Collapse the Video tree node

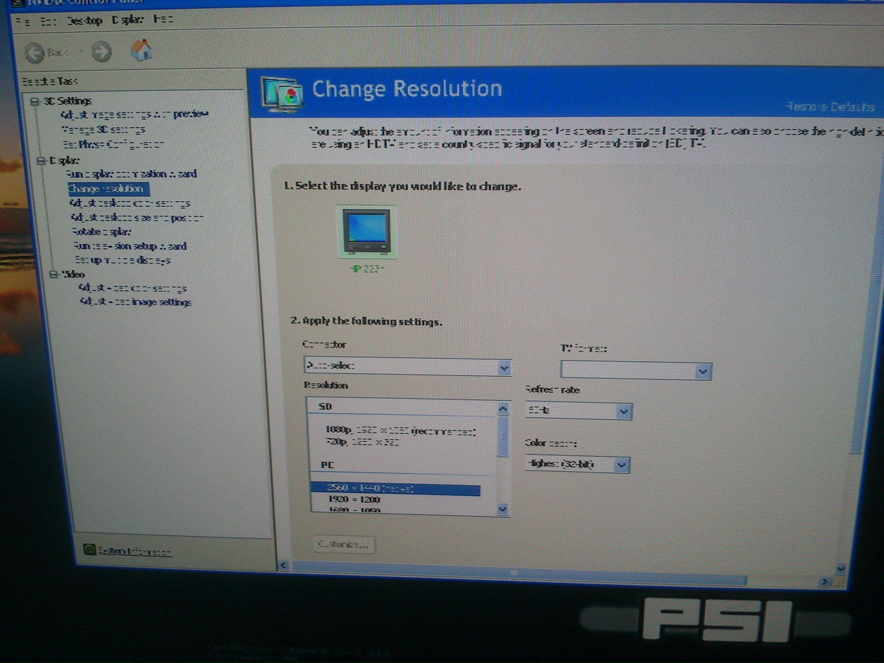54,275
